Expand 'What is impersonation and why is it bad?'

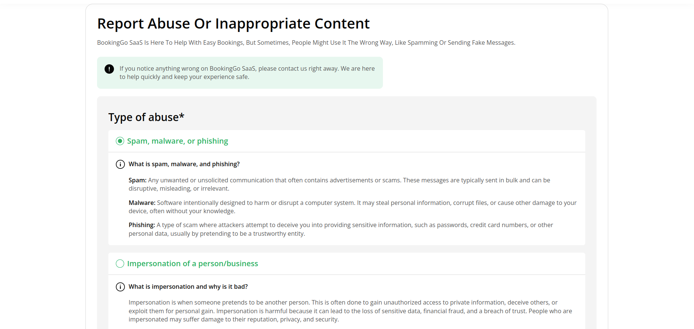(188, 287)
